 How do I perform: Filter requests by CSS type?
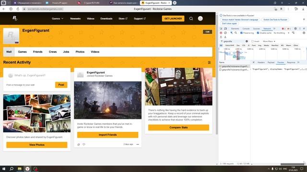point(244,45)
